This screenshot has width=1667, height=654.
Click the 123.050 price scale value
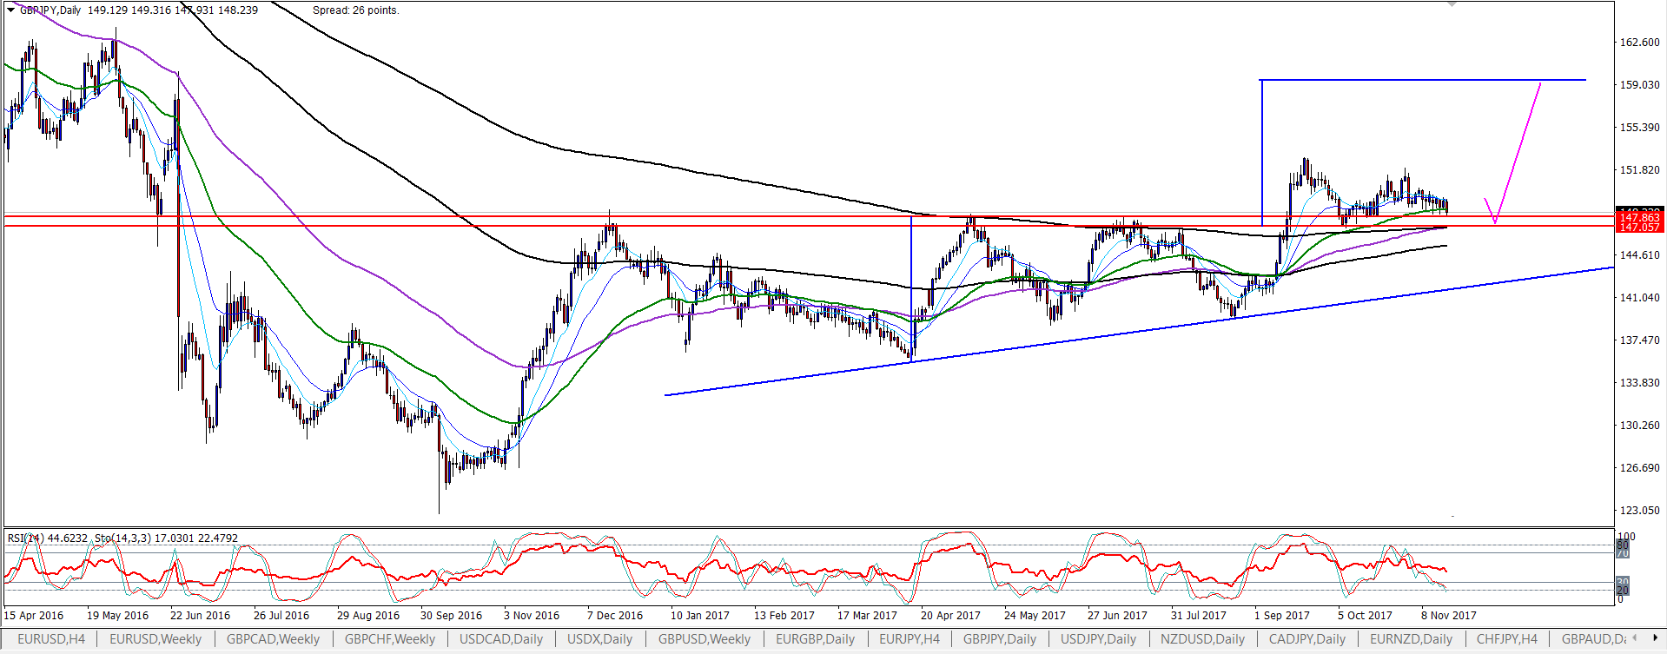pos(1640,511)
